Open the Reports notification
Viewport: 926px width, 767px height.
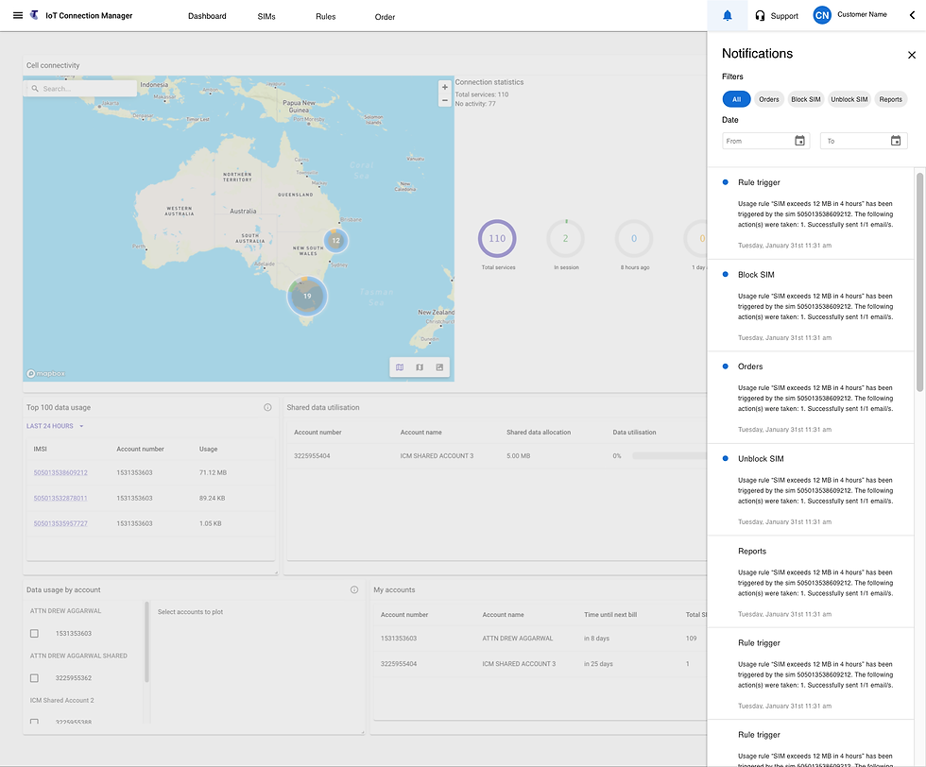(812, 582)
